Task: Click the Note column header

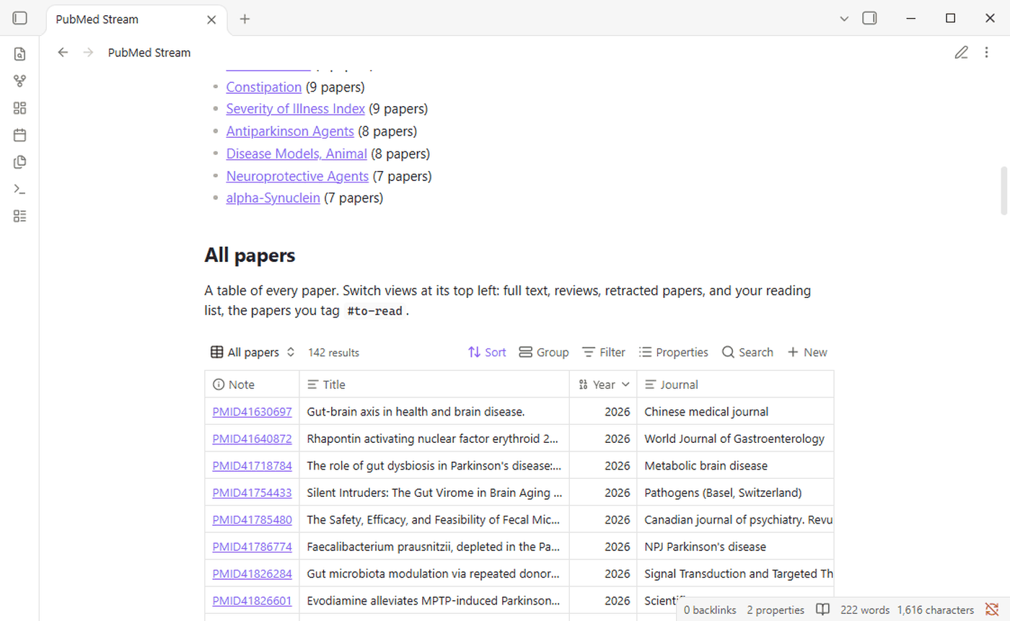Action: [x=252, y=384]
